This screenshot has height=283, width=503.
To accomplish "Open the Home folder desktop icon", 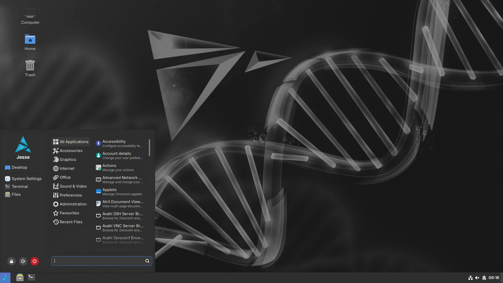I will click(30, 42).
